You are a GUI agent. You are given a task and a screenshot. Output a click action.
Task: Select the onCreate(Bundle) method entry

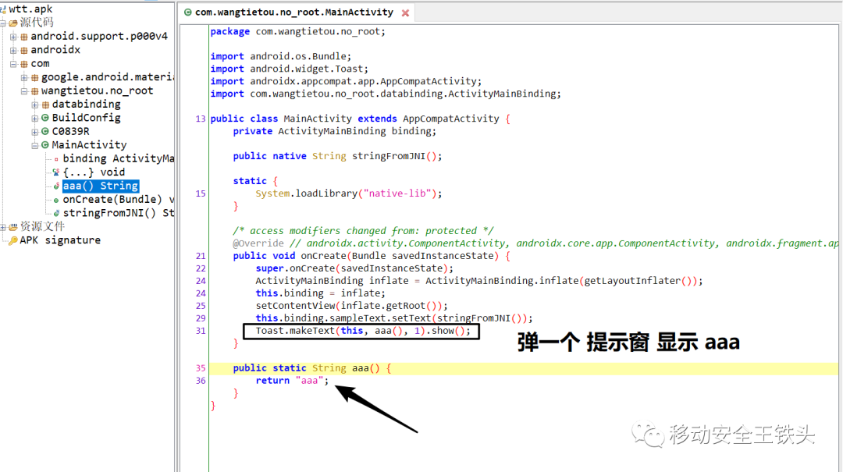(x=119, y=199)
